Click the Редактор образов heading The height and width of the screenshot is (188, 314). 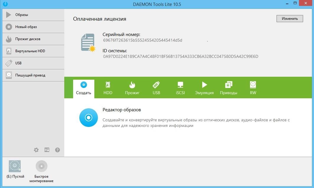point(122,110)
